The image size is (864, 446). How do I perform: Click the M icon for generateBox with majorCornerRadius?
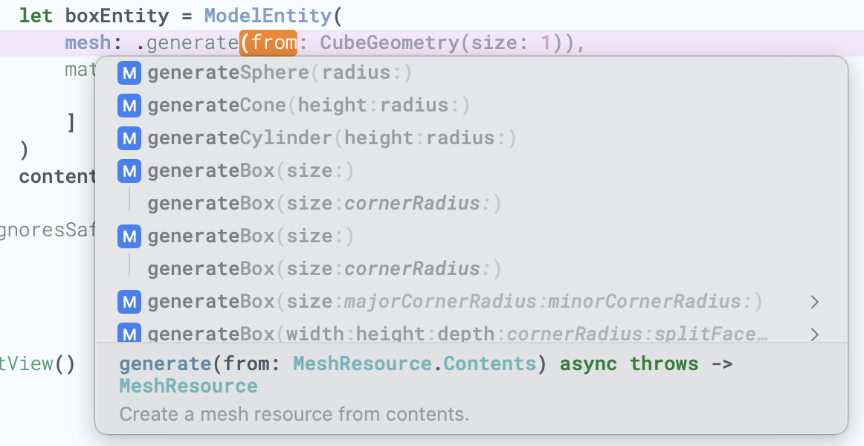tap(129, 302)
